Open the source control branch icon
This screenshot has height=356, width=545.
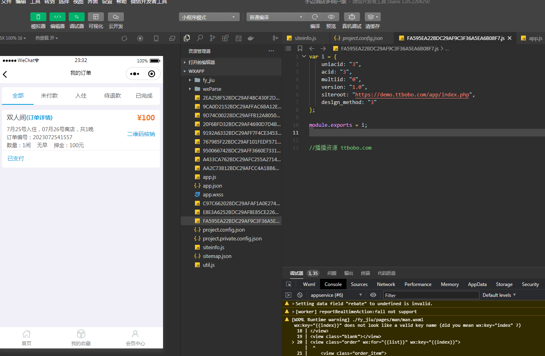click(212, 38)
